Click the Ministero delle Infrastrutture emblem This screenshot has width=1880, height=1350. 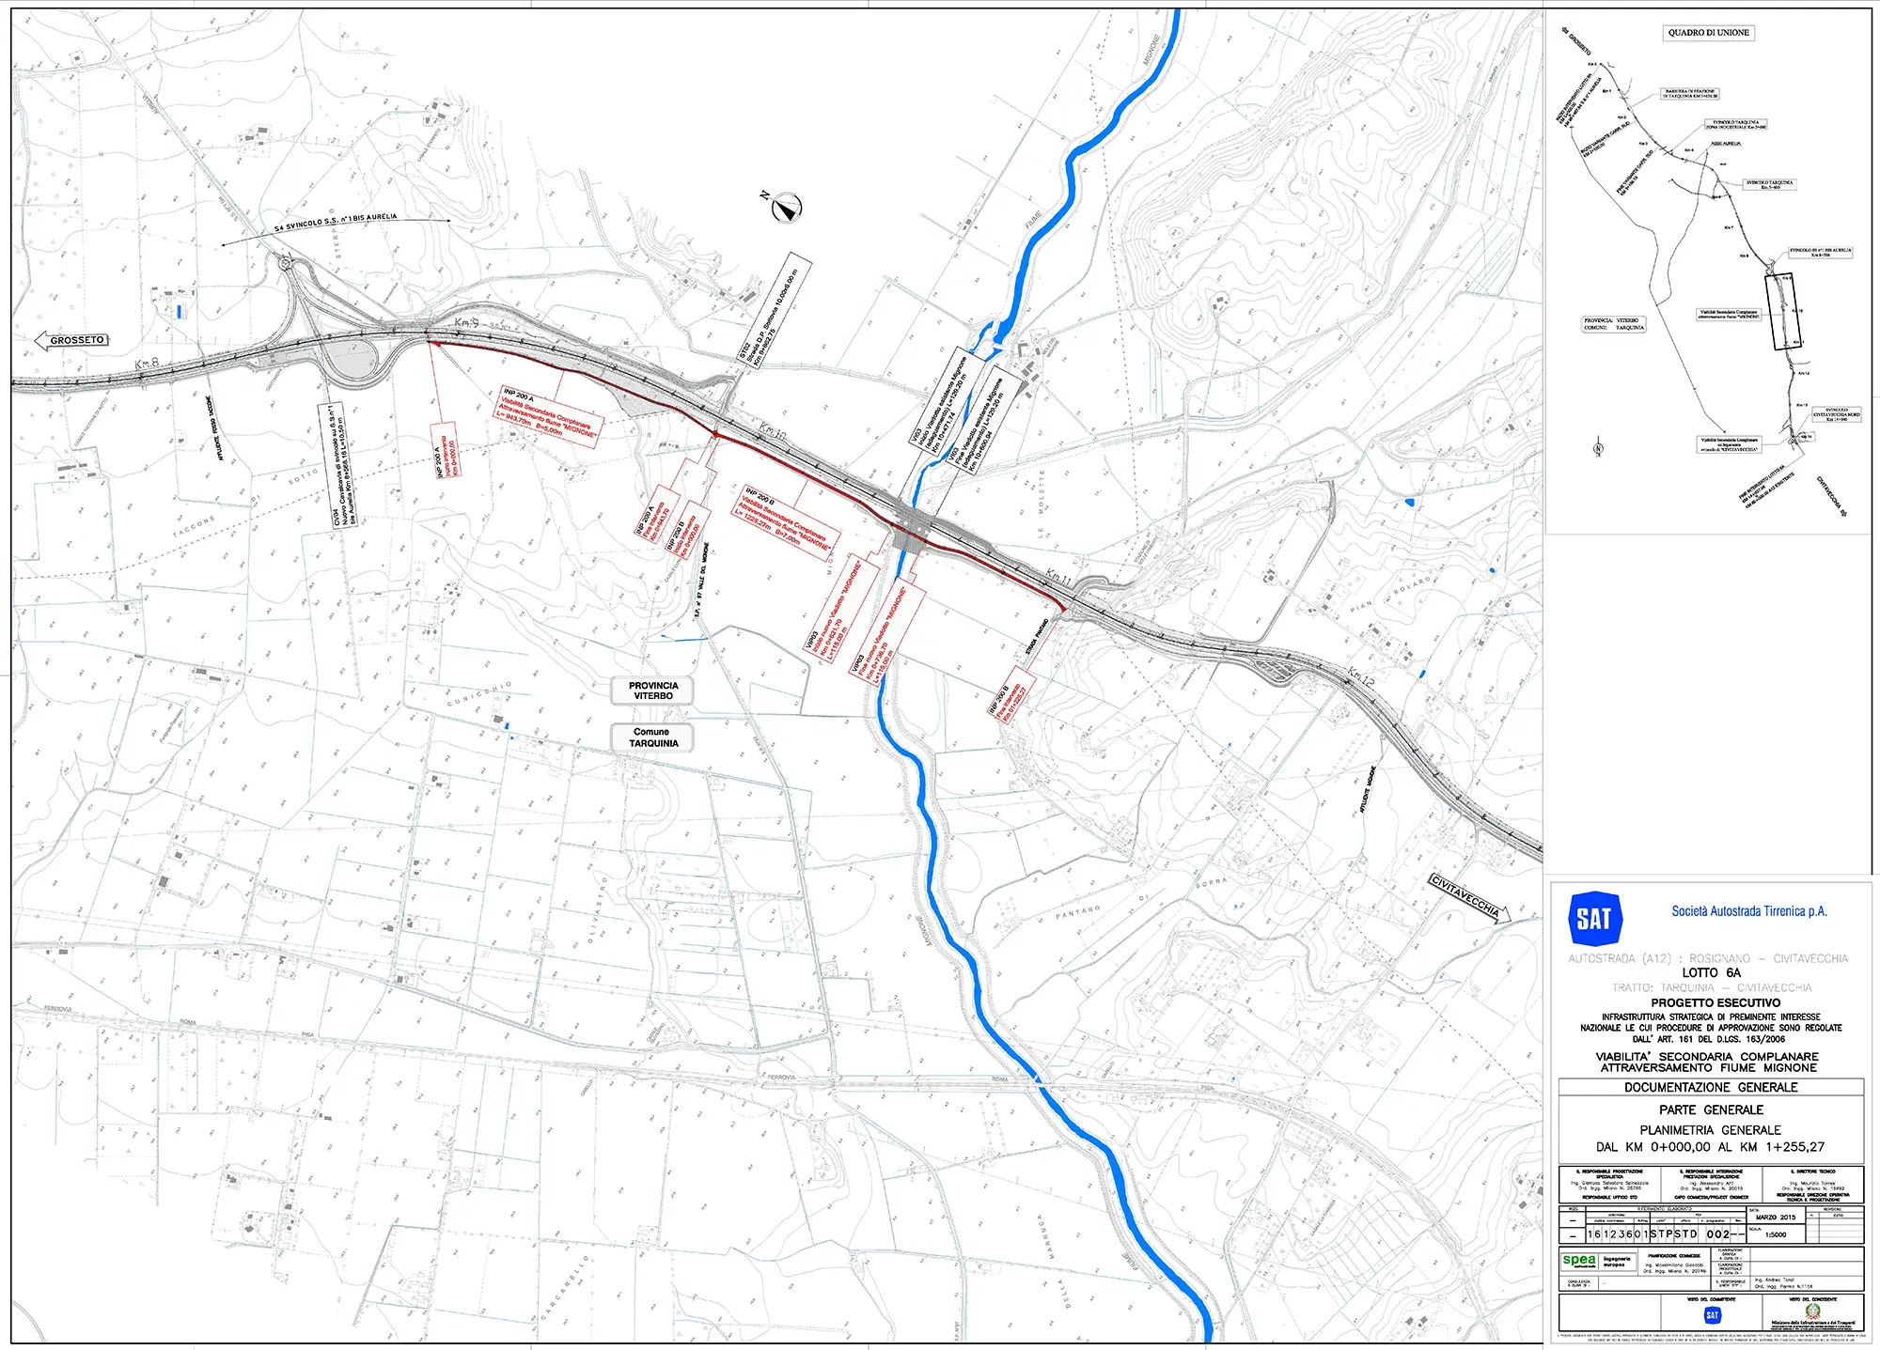(x=1813, y=1311)
